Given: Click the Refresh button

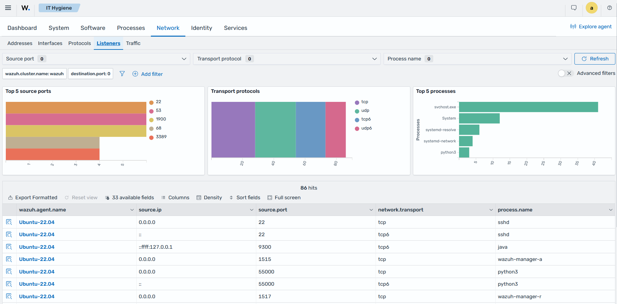Looking at the screenshot, I should [x=595, y=59].
